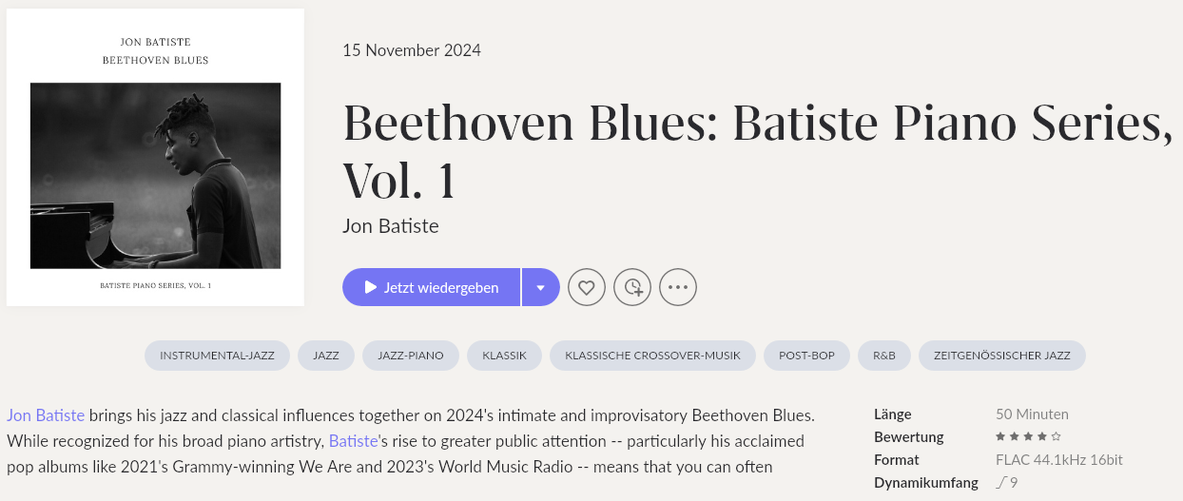Click the R&B genre tag
The height and width of the screenshot is (501, 1183).
[884, 356]
